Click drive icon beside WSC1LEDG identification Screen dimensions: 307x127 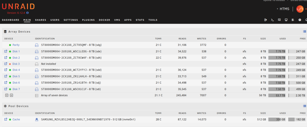click(x=37, y=52)
